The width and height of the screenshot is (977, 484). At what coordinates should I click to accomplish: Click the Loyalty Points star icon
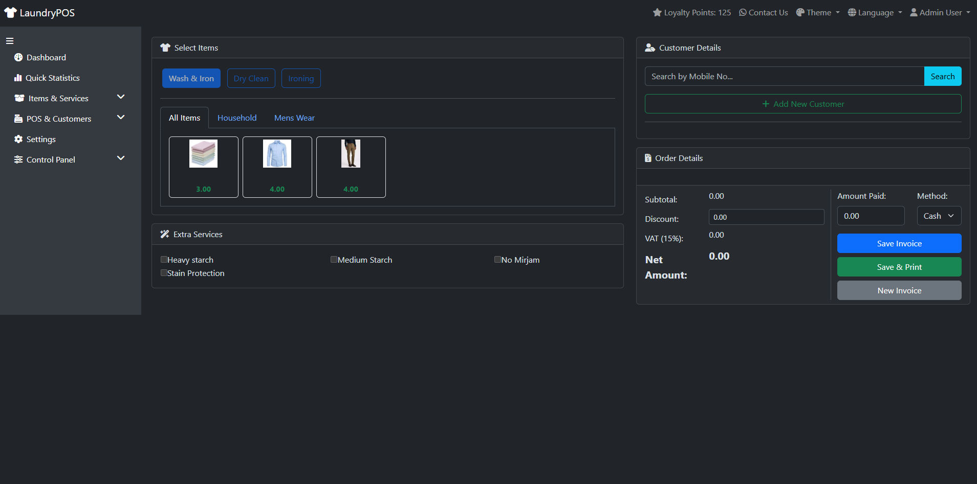(x=657, y=13)
